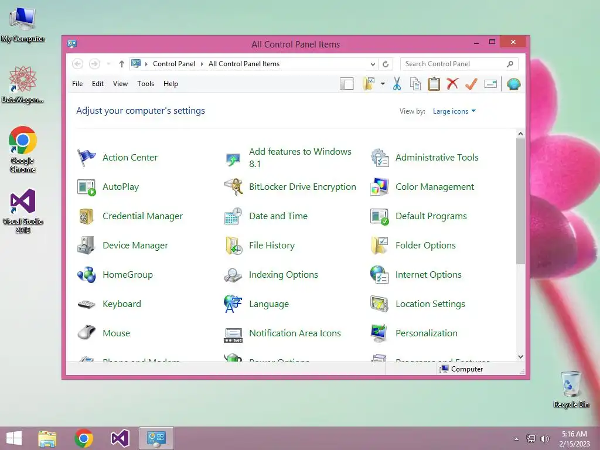This screenshot has width=600, height=450.
Task: Open the HomeGroup spheres icon
Action: [86, 275]
